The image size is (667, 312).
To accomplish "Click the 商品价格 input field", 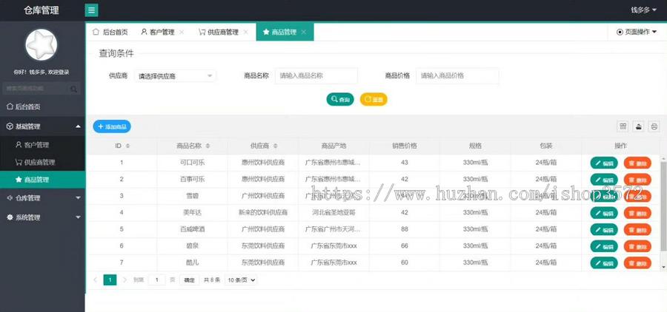I will [x=457, y=75].
